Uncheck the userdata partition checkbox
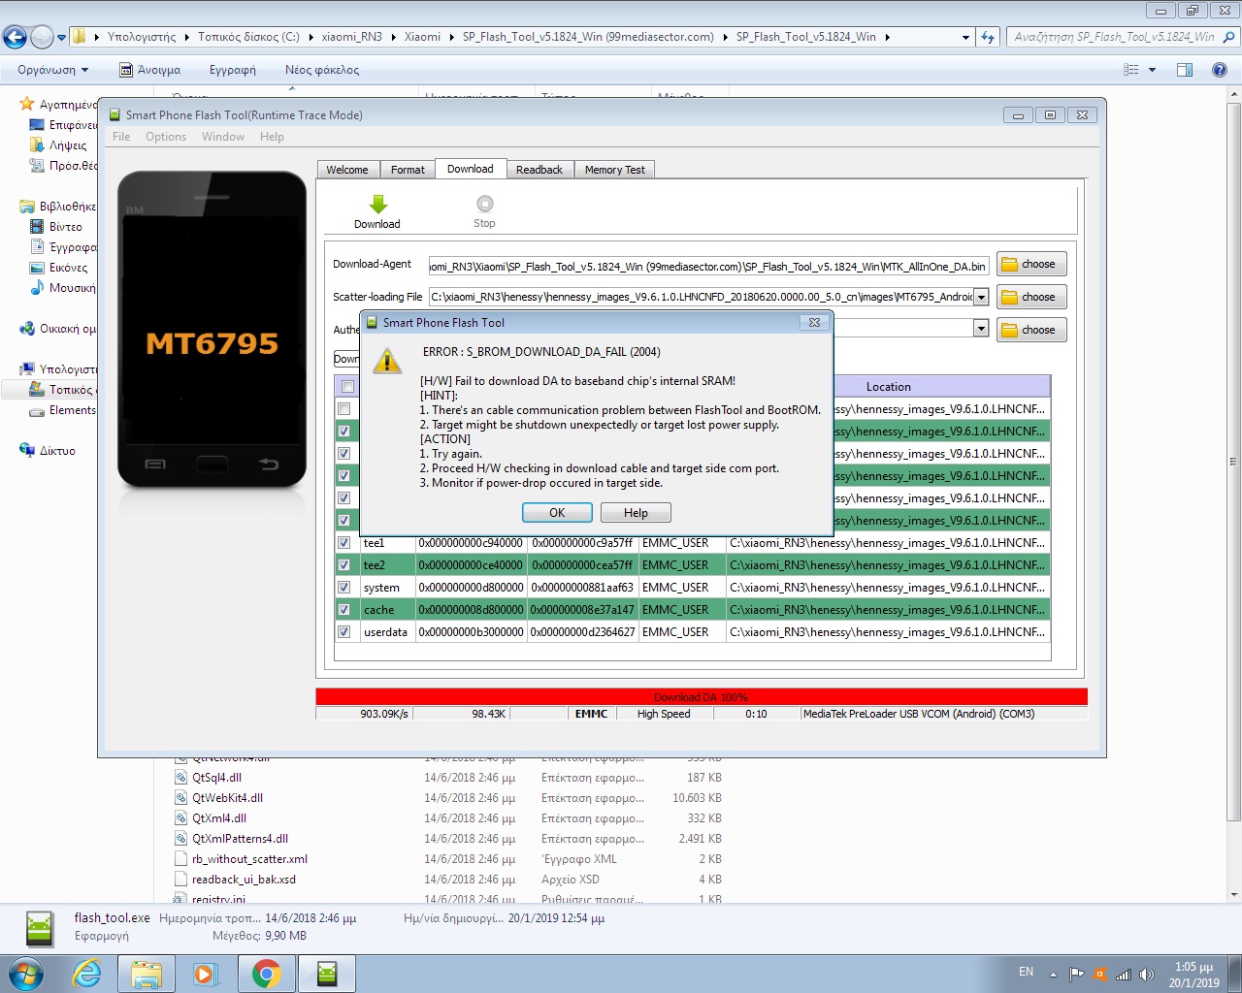 coord(343,632)
